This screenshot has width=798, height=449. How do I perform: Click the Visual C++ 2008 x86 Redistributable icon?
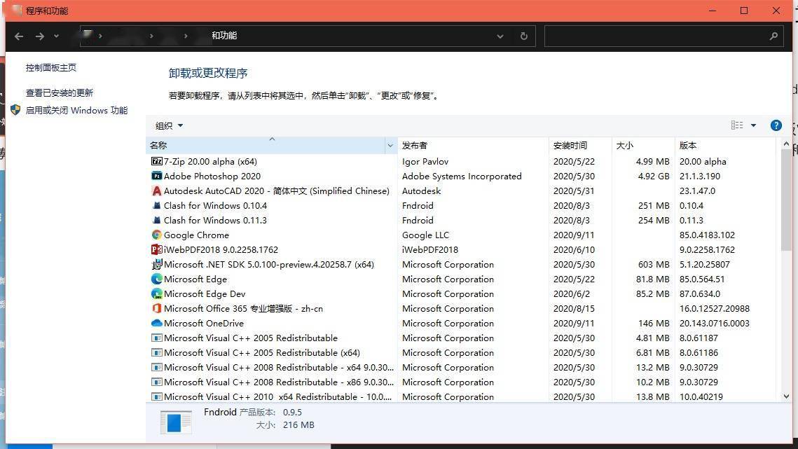coord(157,382)
